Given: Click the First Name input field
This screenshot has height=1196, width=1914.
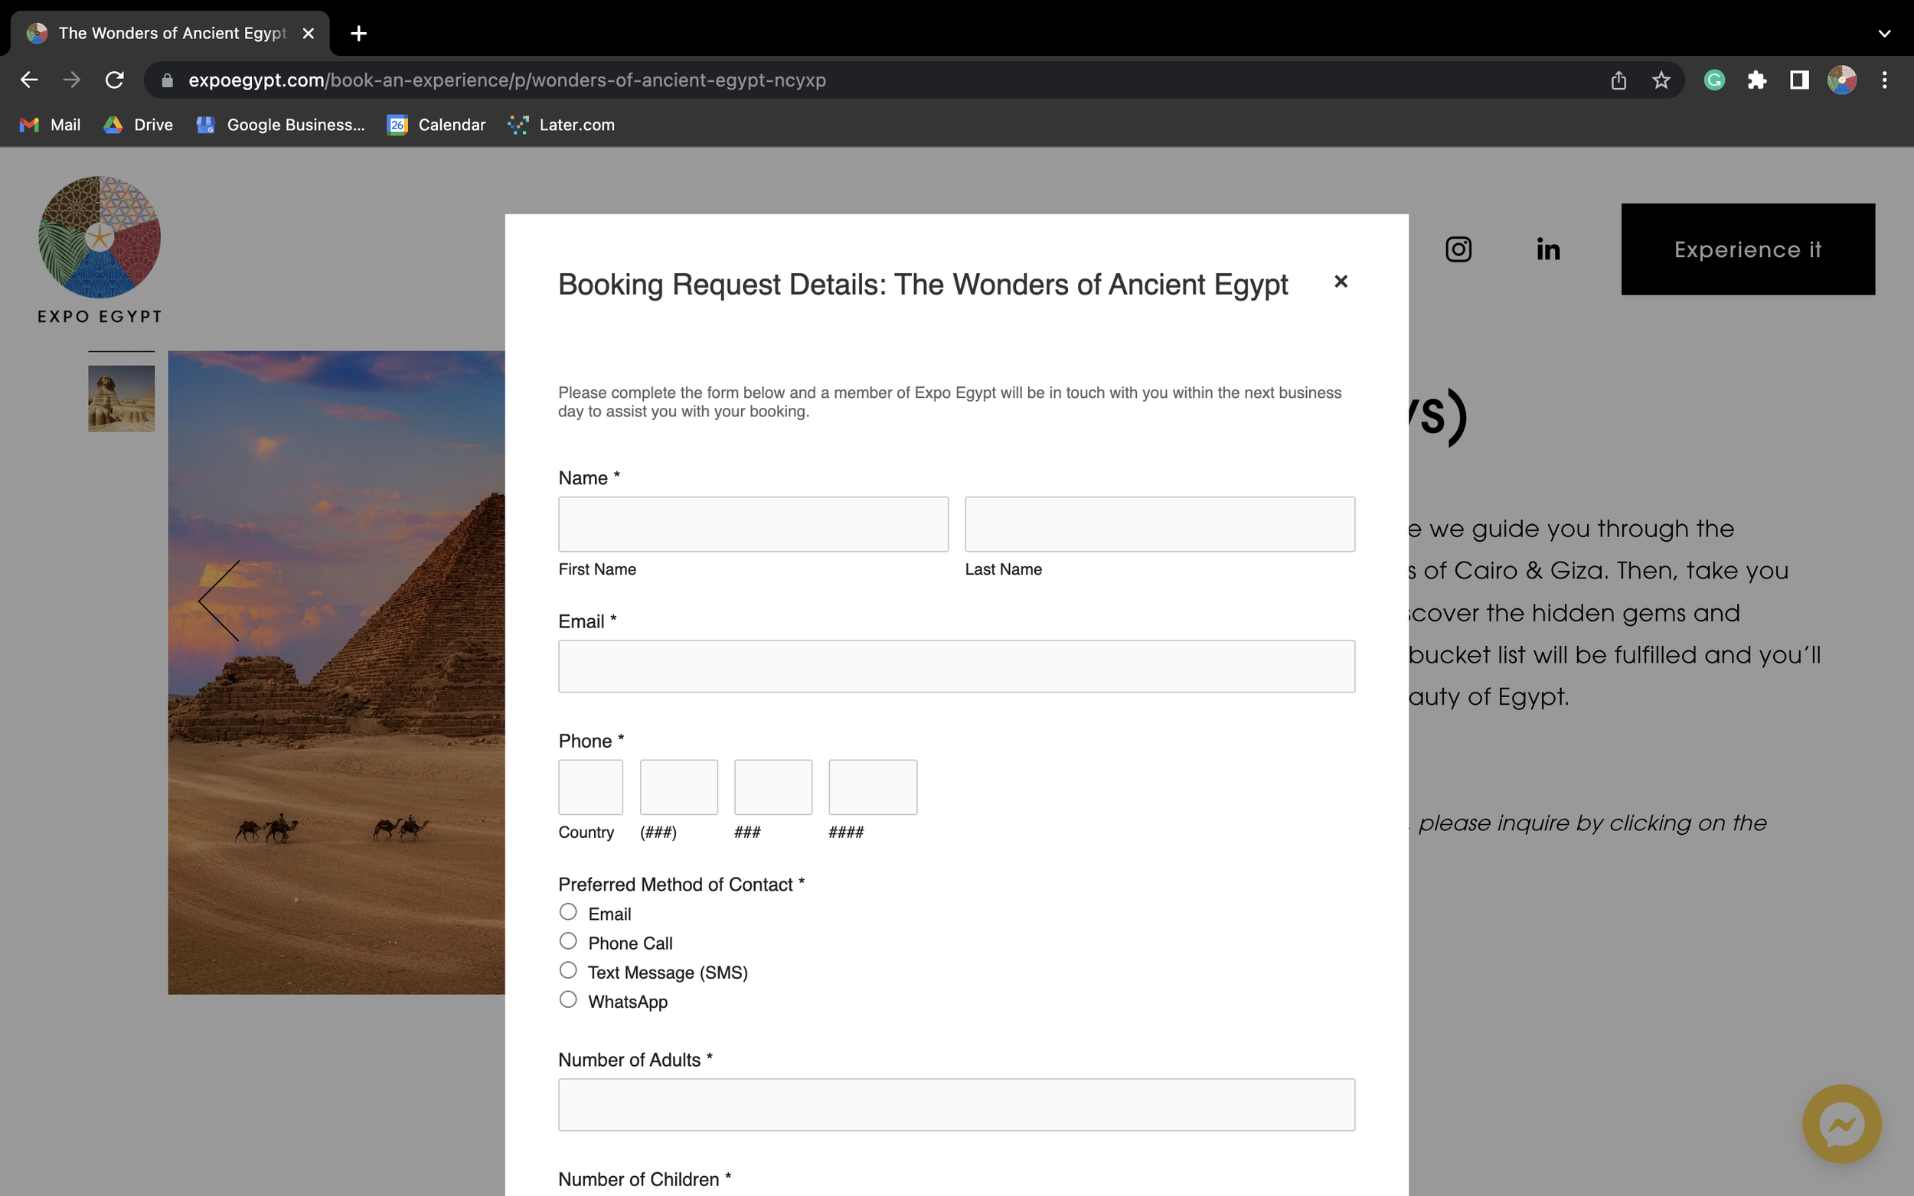Looking at the screenshot, I should click(x=753, y=524).
